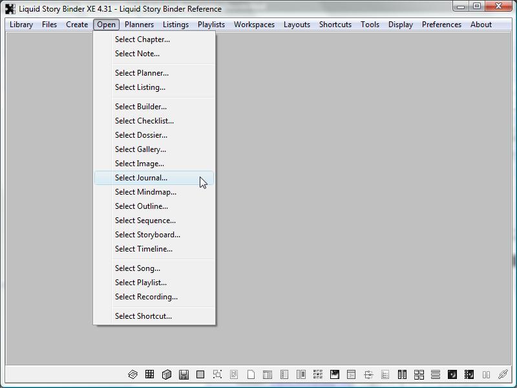Click the floppy disk save icon
517x388 pixels.
(x=184, y=374)
